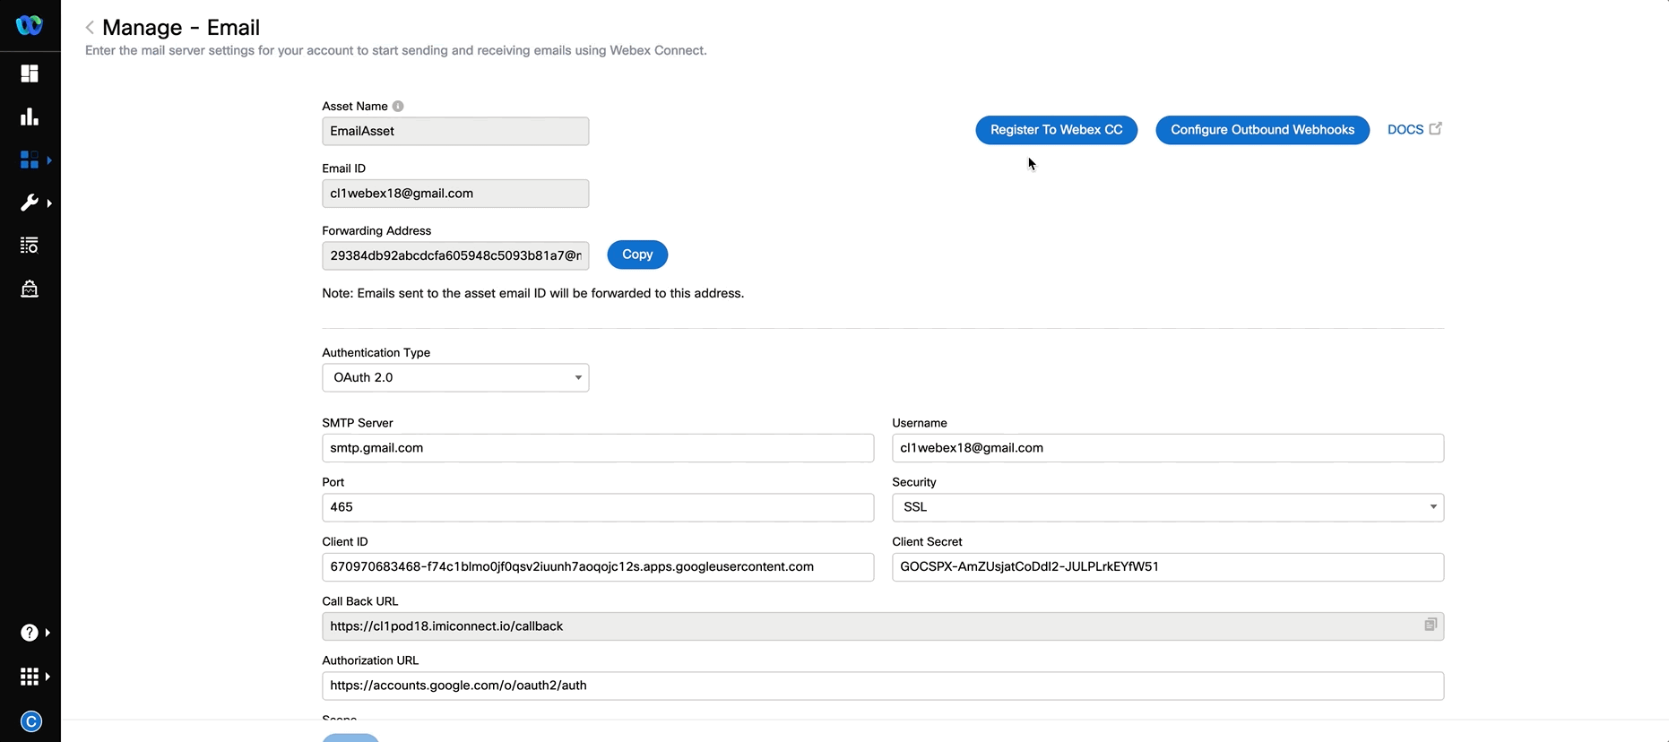Click Configure Outbound Webhooks button
1669x742 pixels.
(x=1262, y=130)
